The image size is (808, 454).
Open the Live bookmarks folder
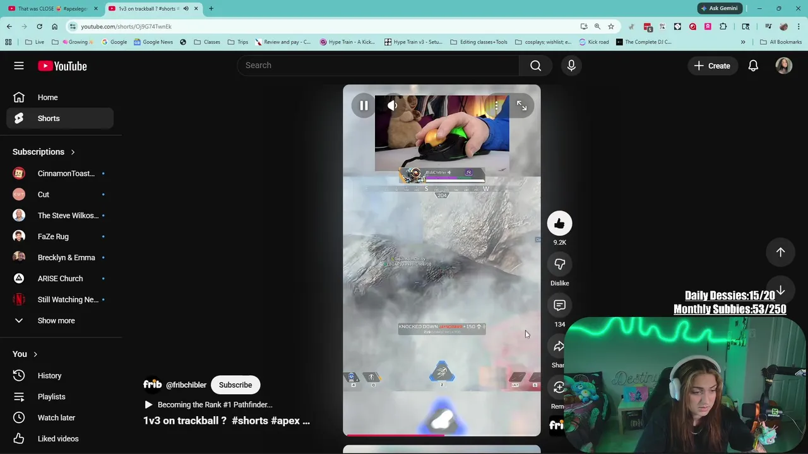coord(35,42)
